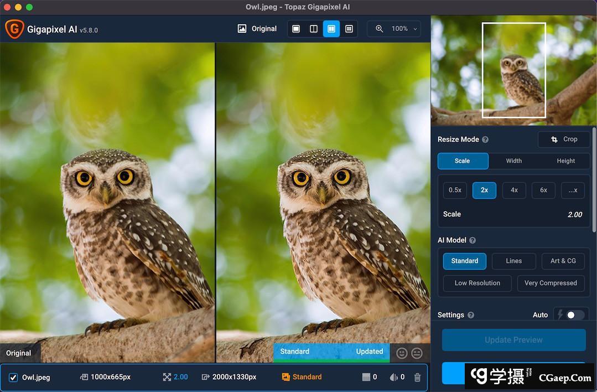Toggle the Auto settings switch
Screen dimensions: 597x392
coord(574,315)
